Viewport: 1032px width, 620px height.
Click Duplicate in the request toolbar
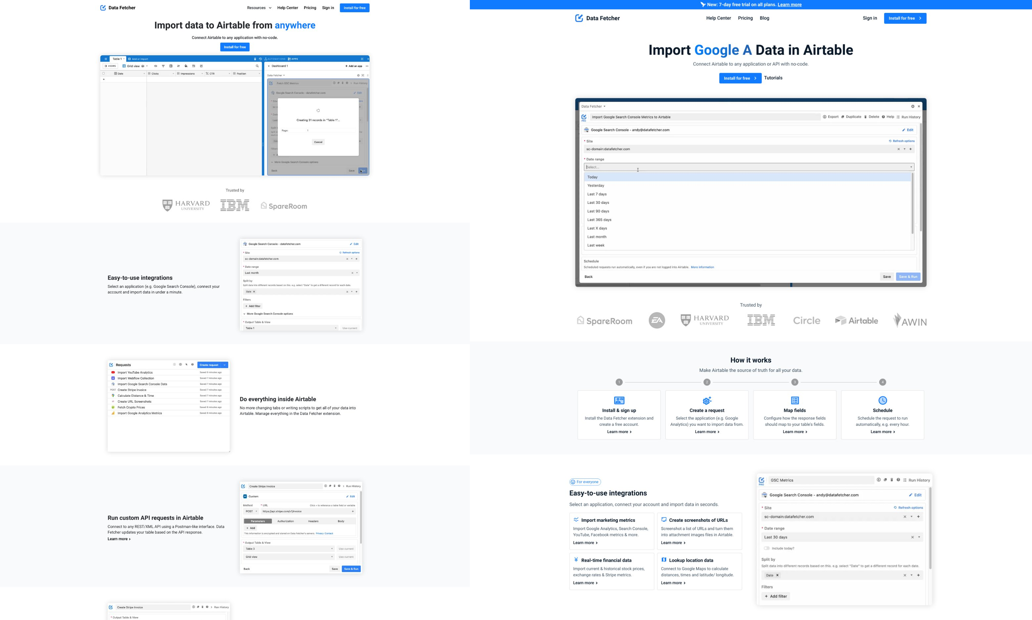tap(851, 117)
